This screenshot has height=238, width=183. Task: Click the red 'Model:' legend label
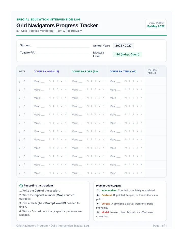[105, 212]
